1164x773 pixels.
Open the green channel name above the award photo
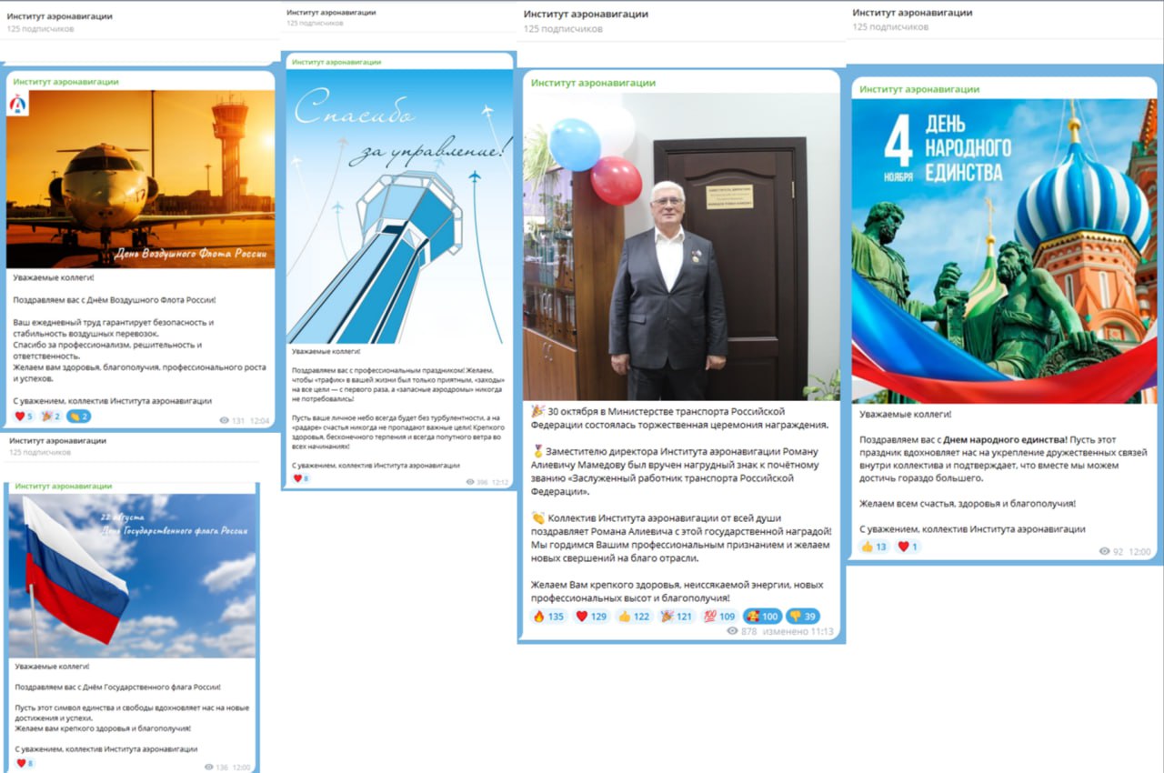tap(593, 83)
